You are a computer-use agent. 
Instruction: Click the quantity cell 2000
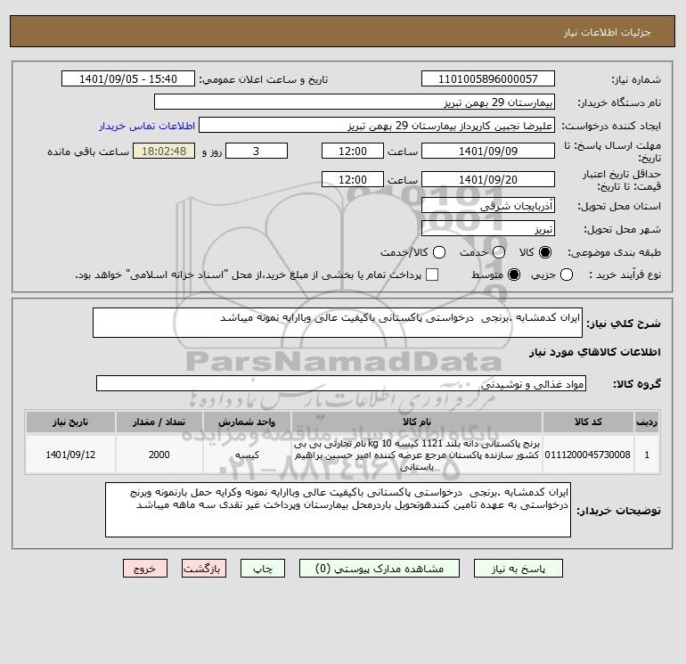159,455
